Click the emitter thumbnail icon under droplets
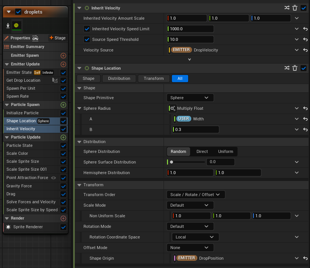310x268 pixels. point(17,25)
